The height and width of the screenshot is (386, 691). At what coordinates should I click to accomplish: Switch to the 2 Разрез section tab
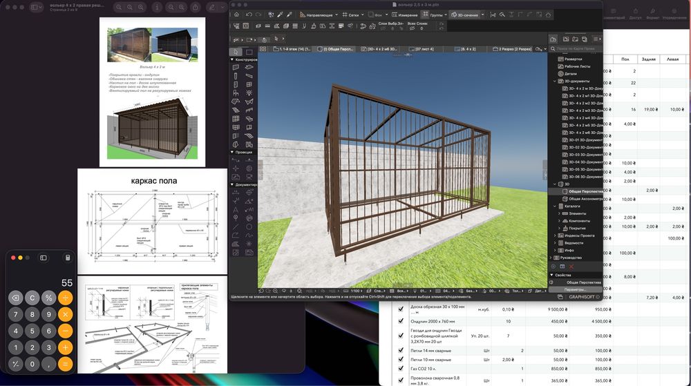point(515,49)
